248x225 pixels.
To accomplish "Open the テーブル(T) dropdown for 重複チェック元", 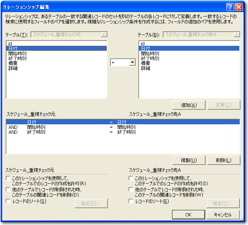I will 104,35.
